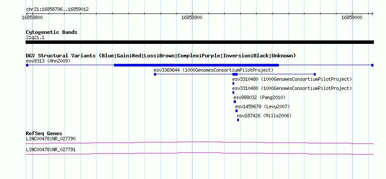Click the 16859000 ruler coordinate

(352, 17)
